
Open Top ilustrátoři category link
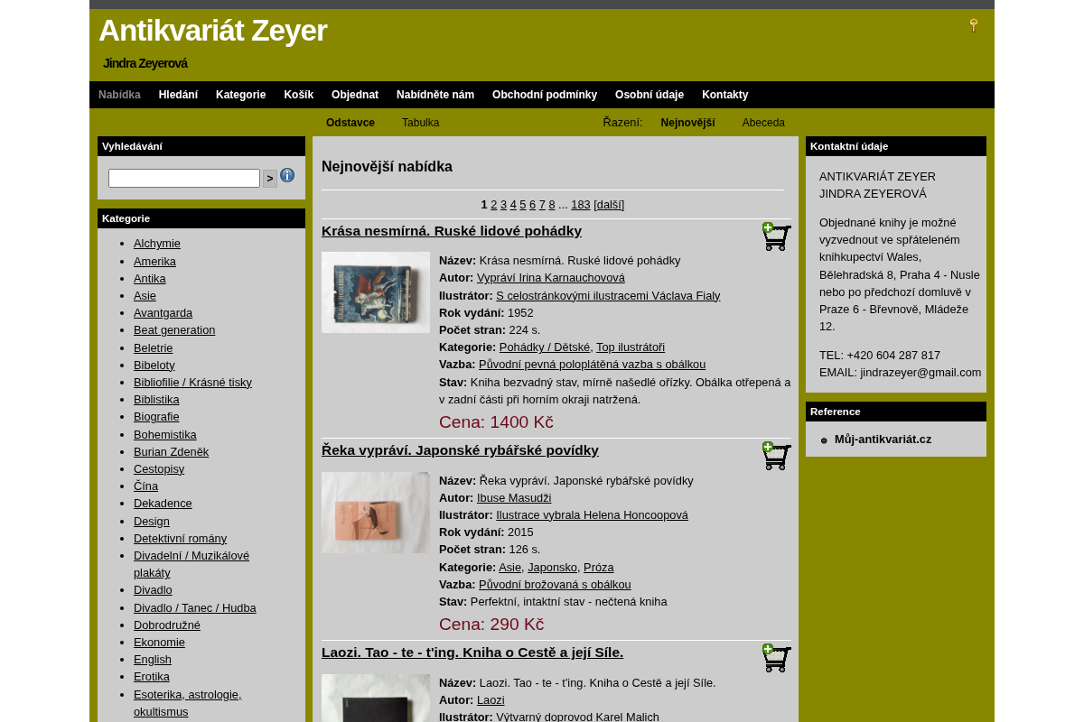tap(631, 347)
